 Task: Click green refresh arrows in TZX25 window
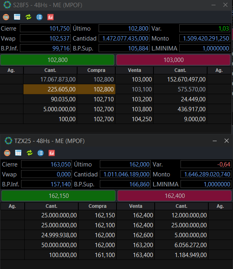tap(29, 153)
